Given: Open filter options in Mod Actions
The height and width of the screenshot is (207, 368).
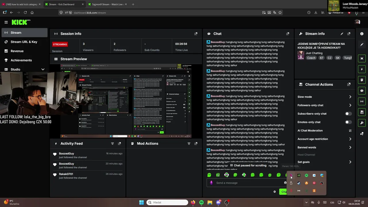Looking at the screenshot, I should point(189,143).
